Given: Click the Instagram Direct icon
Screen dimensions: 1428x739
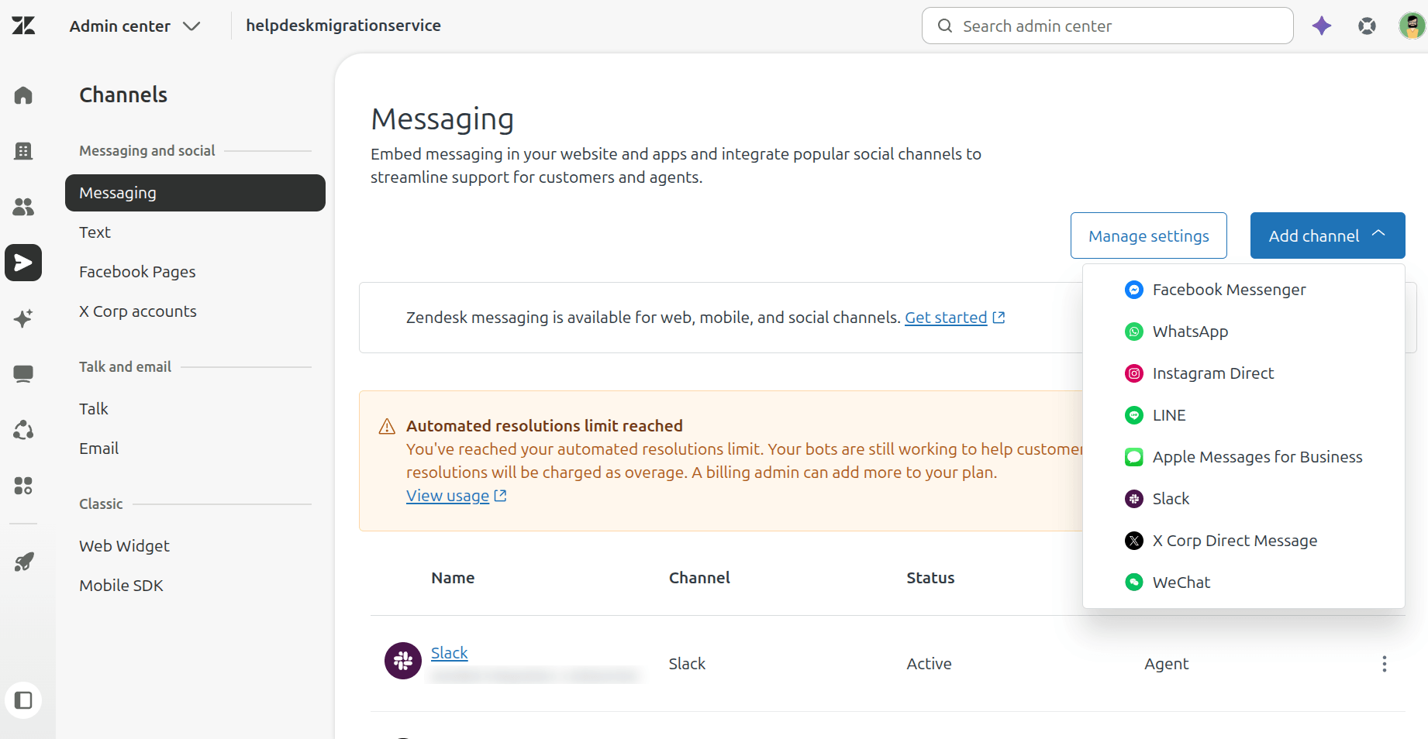Looking at the screenshot, I should (x=1134, y=373).
